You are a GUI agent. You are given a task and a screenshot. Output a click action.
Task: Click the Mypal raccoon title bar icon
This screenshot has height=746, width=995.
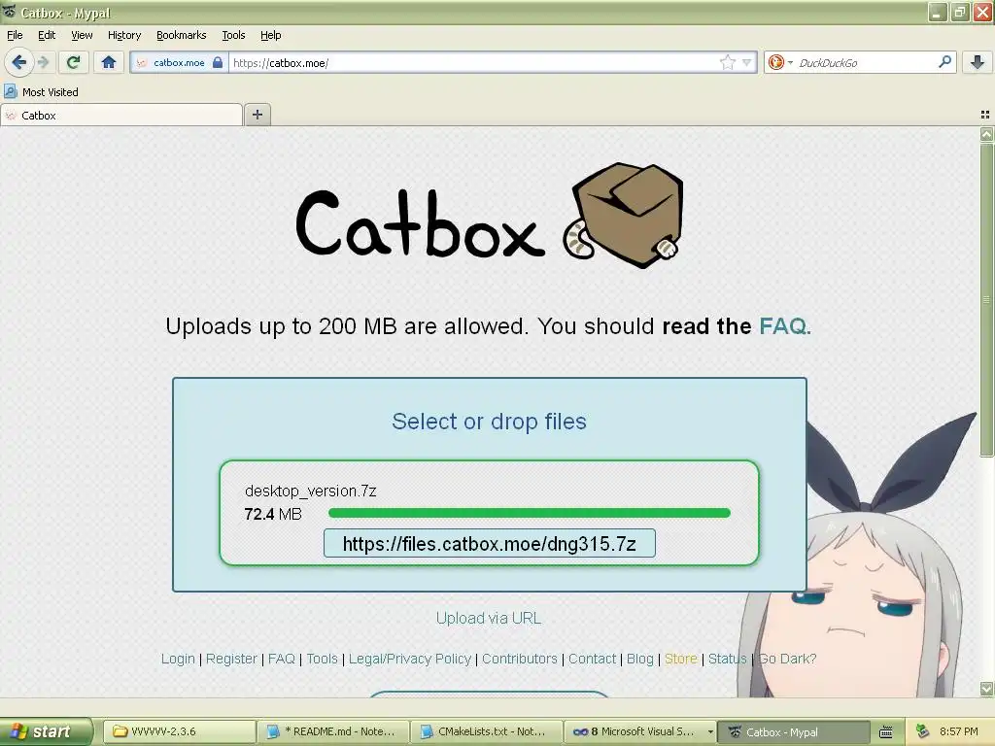tap(9, 12)
